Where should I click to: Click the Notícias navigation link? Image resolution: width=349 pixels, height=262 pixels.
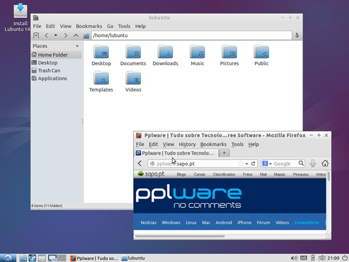pos(148,222)
